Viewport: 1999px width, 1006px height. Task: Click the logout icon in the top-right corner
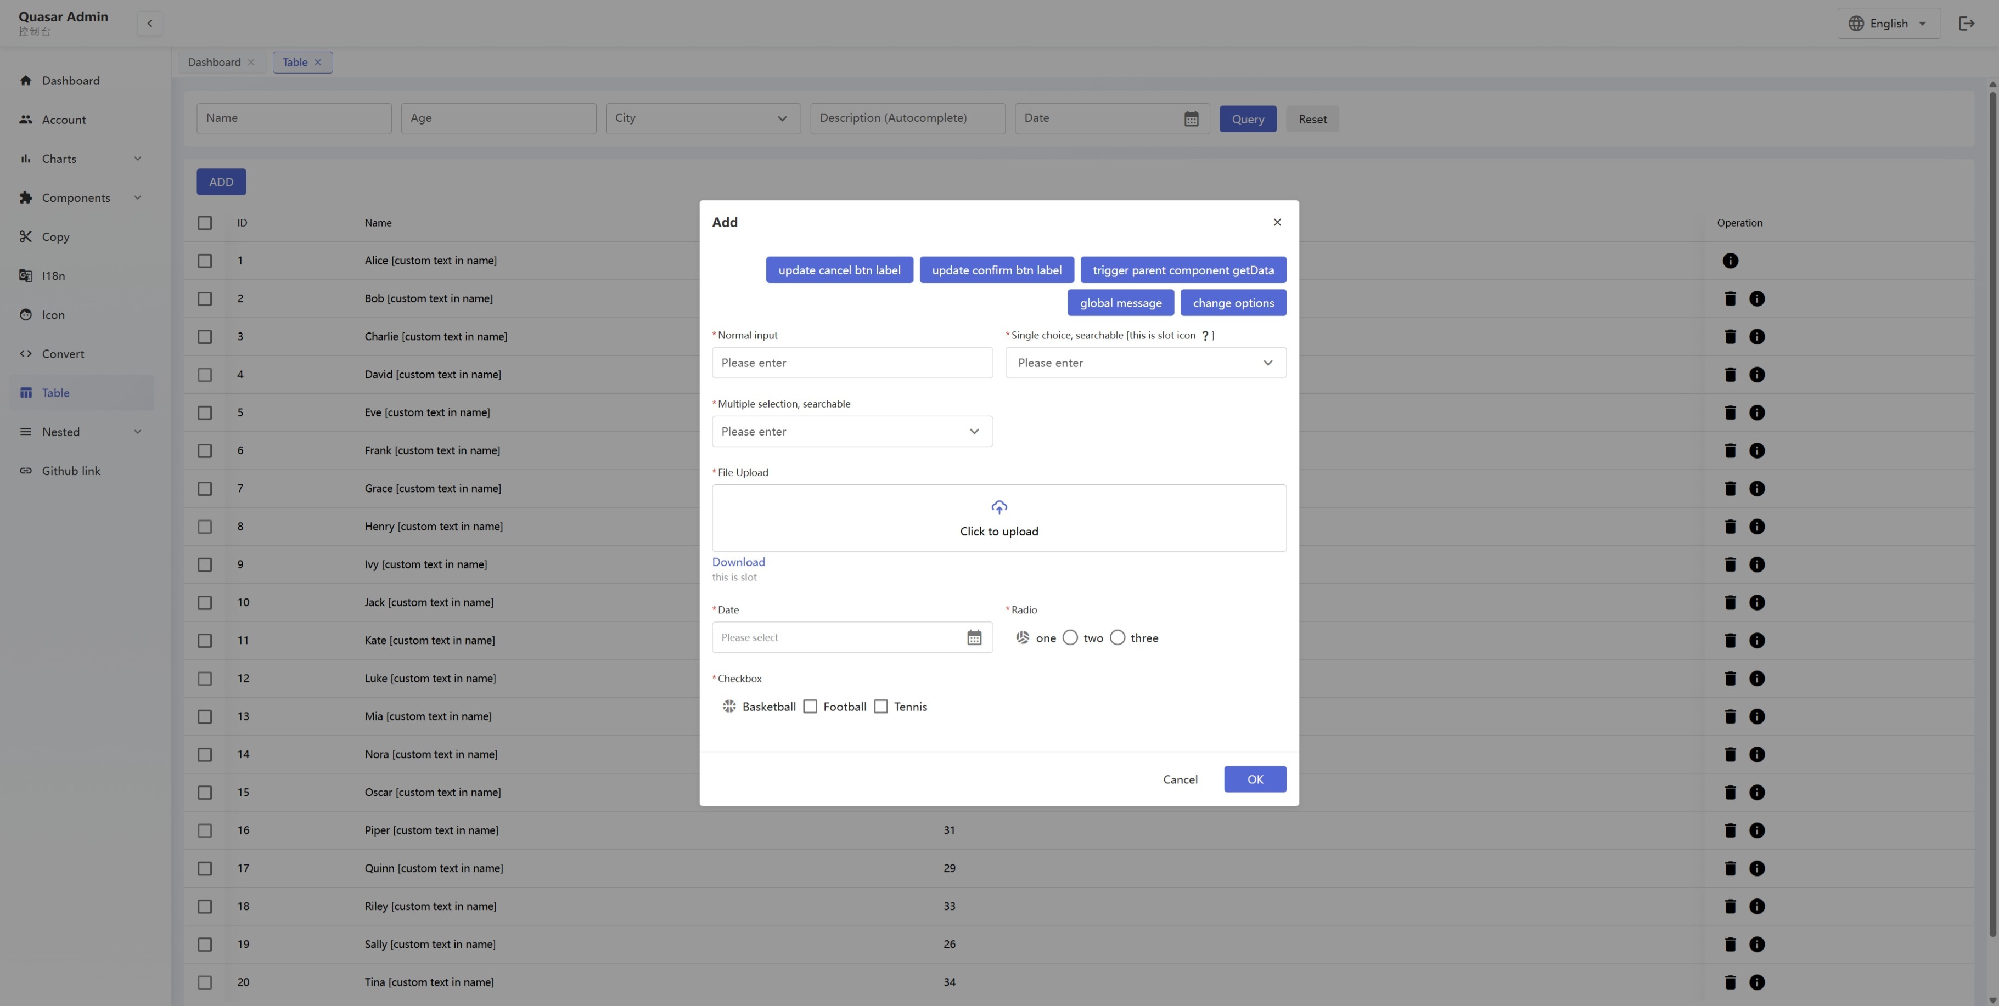point(1966,23)
